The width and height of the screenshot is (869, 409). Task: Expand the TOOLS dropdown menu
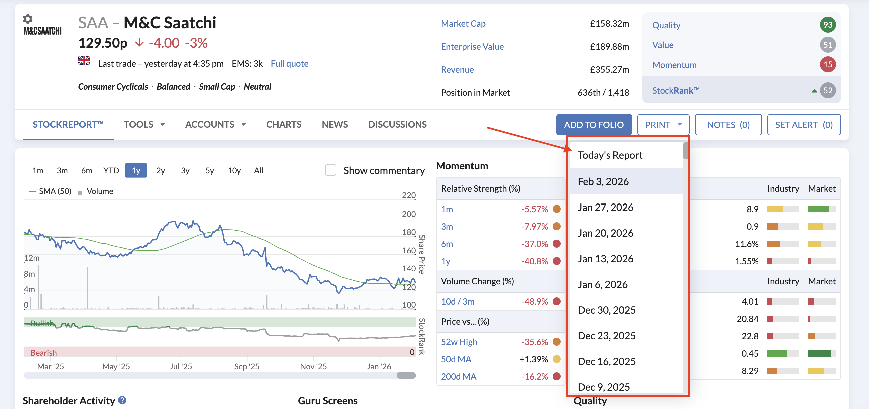pyautogui.click(x=144, y=124)
